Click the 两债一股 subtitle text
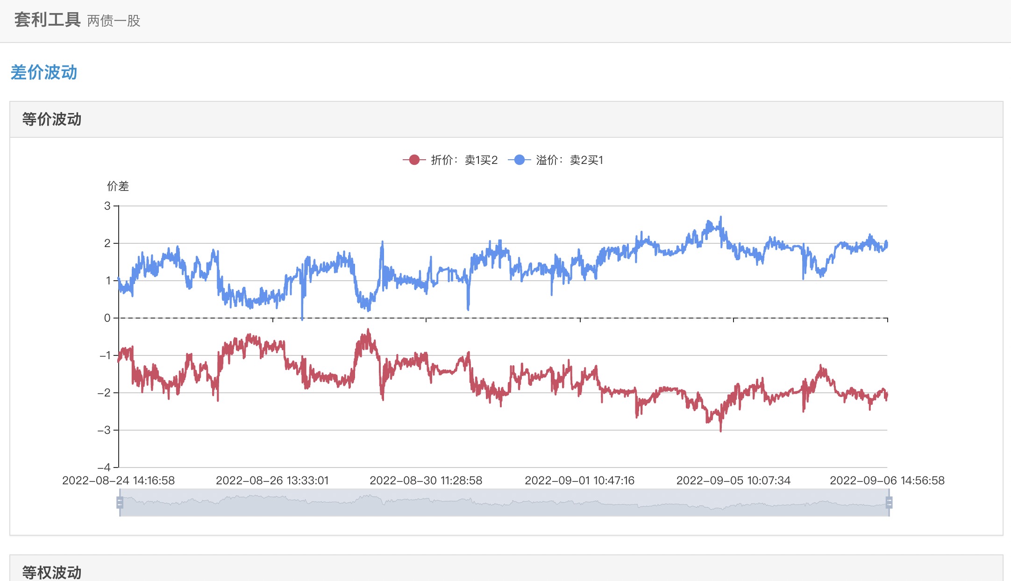Screen dimensions: 1011x581 [x=114, y=21]
